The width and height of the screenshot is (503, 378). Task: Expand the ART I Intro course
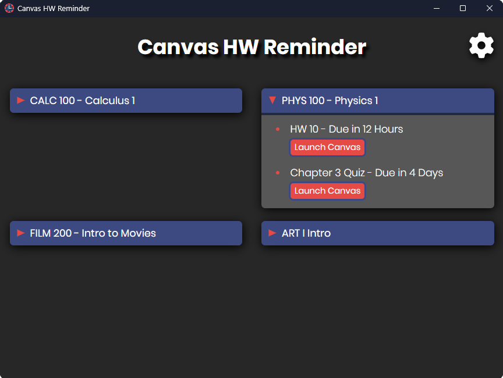coord(306,233)
